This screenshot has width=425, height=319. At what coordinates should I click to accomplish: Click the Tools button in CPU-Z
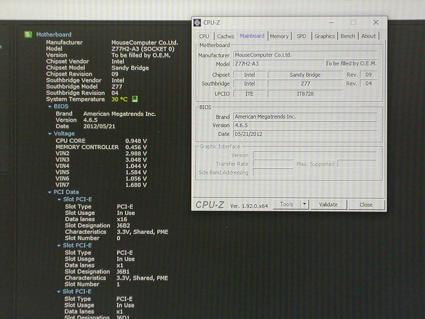287,205
